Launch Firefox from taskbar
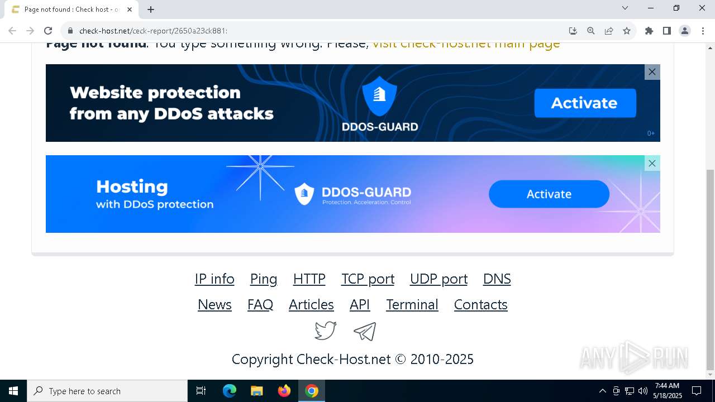The image size is (715, 402). (x=284, y=391)
